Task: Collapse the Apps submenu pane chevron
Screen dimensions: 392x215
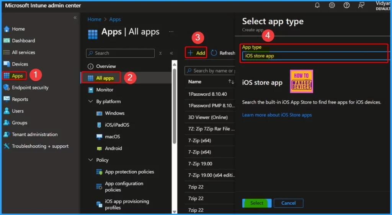Action: [171, 53]
